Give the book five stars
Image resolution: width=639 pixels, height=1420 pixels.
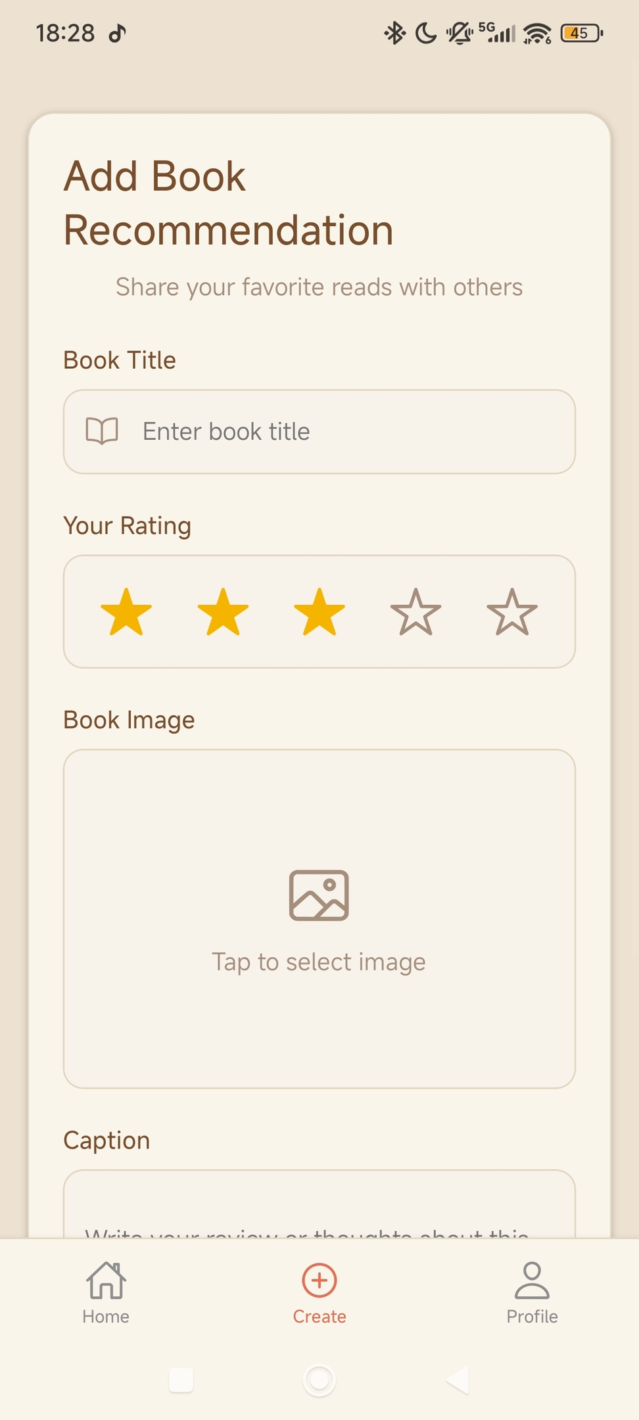512,612
